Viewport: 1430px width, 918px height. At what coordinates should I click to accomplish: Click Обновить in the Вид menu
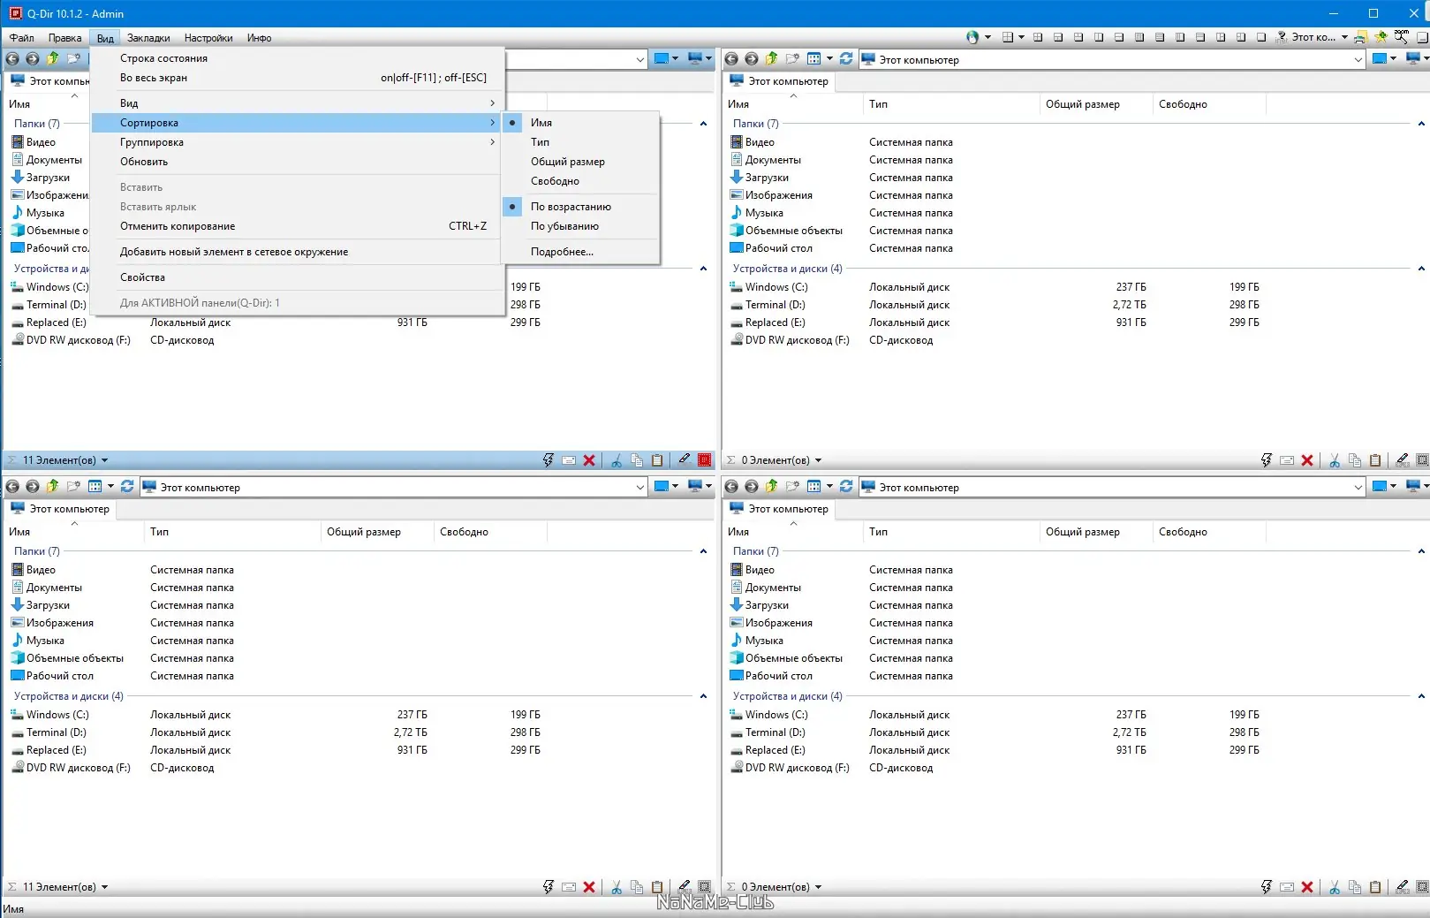click(298, 162)
